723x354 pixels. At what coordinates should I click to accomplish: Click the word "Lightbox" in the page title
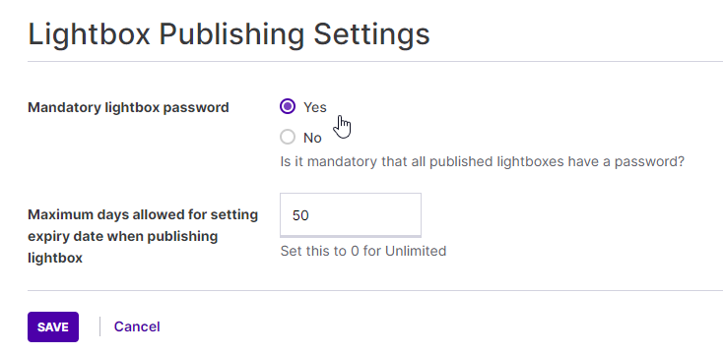[89, 34]
